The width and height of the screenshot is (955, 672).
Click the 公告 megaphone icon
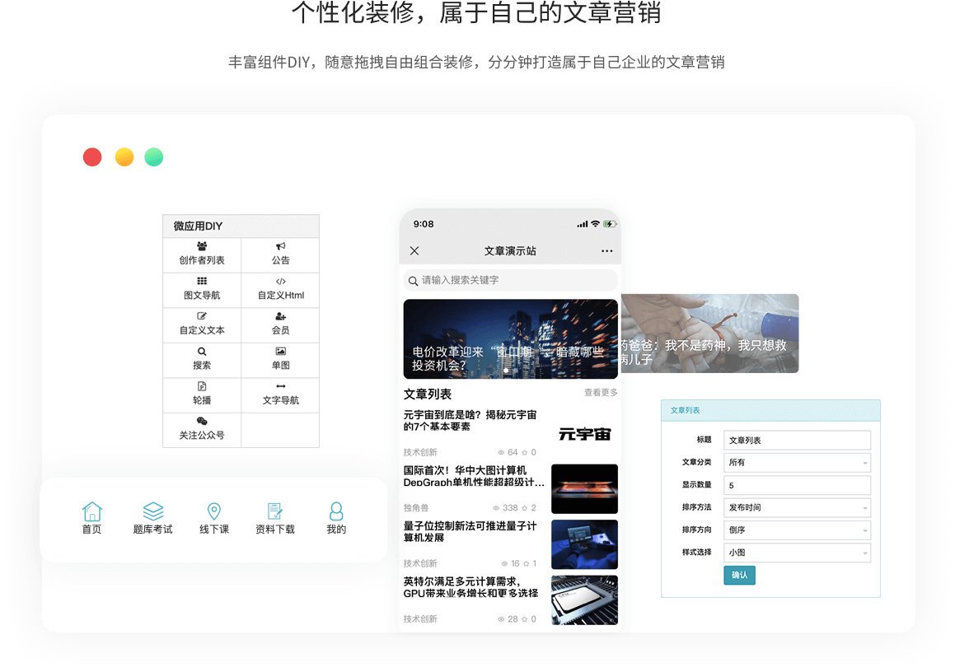pos(280,247)
